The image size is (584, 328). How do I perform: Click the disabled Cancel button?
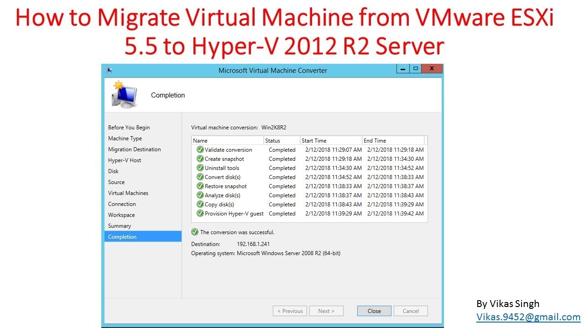(411, 311)
